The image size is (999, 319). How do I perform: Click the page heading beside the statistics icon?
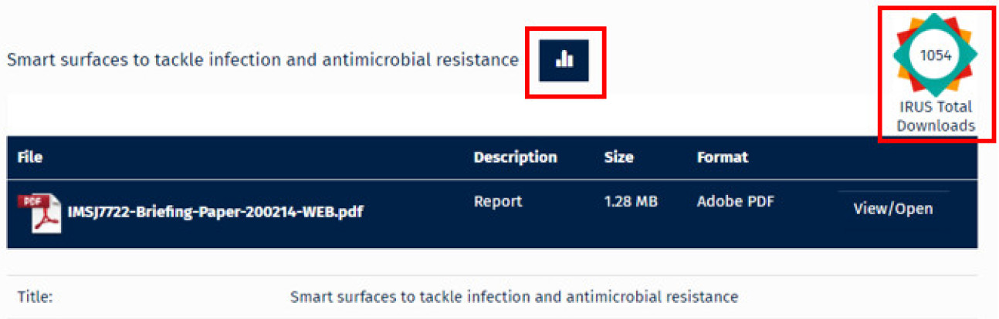tap(262, 60)
